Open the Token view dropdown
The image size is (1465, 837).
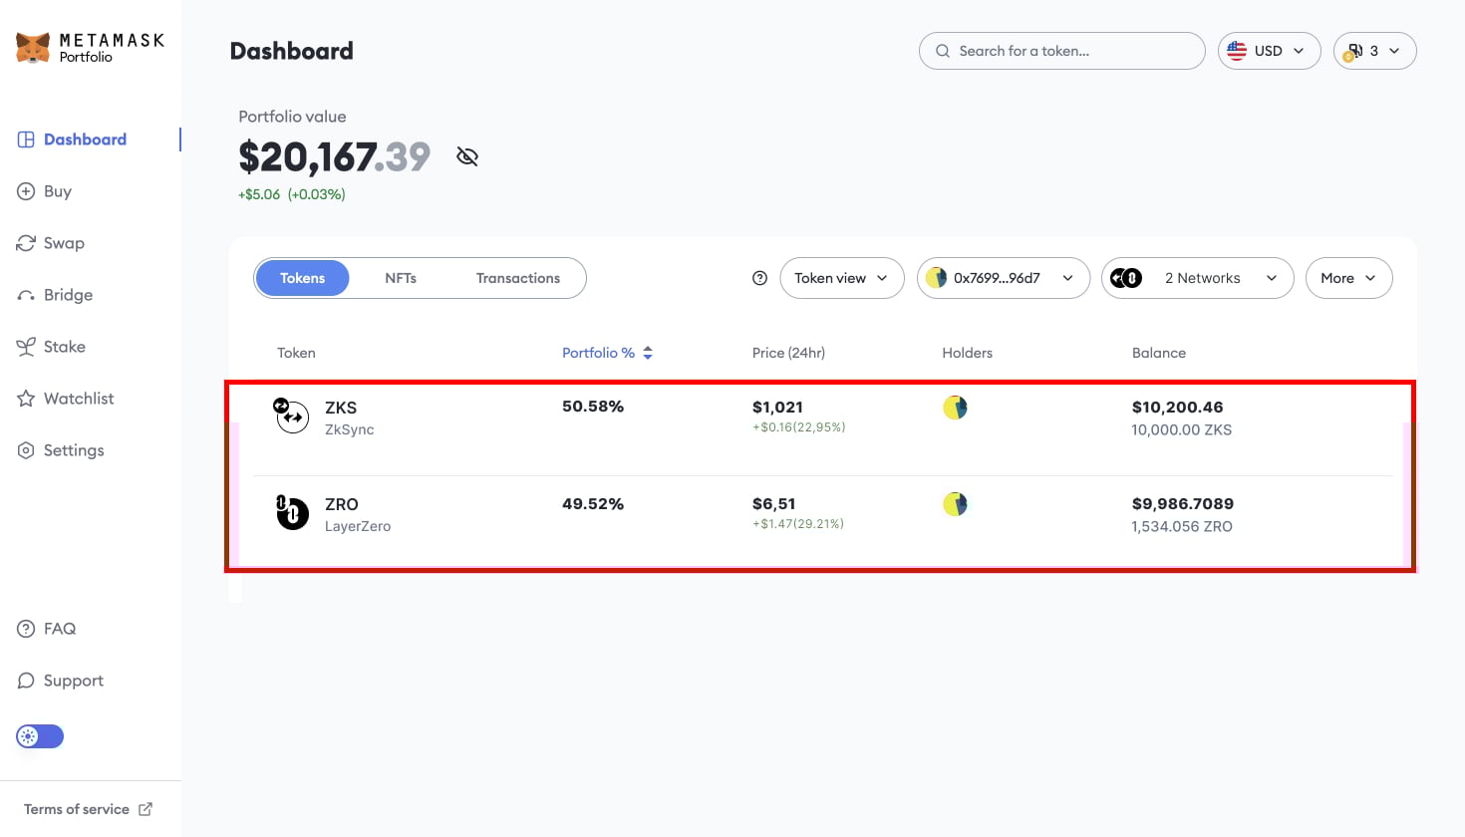[841, 278]
